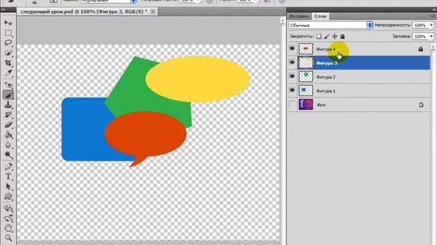This screenshot has height=245, width=437.
Task: Select the Фон layer name
Action: click(x=321, y=105)
